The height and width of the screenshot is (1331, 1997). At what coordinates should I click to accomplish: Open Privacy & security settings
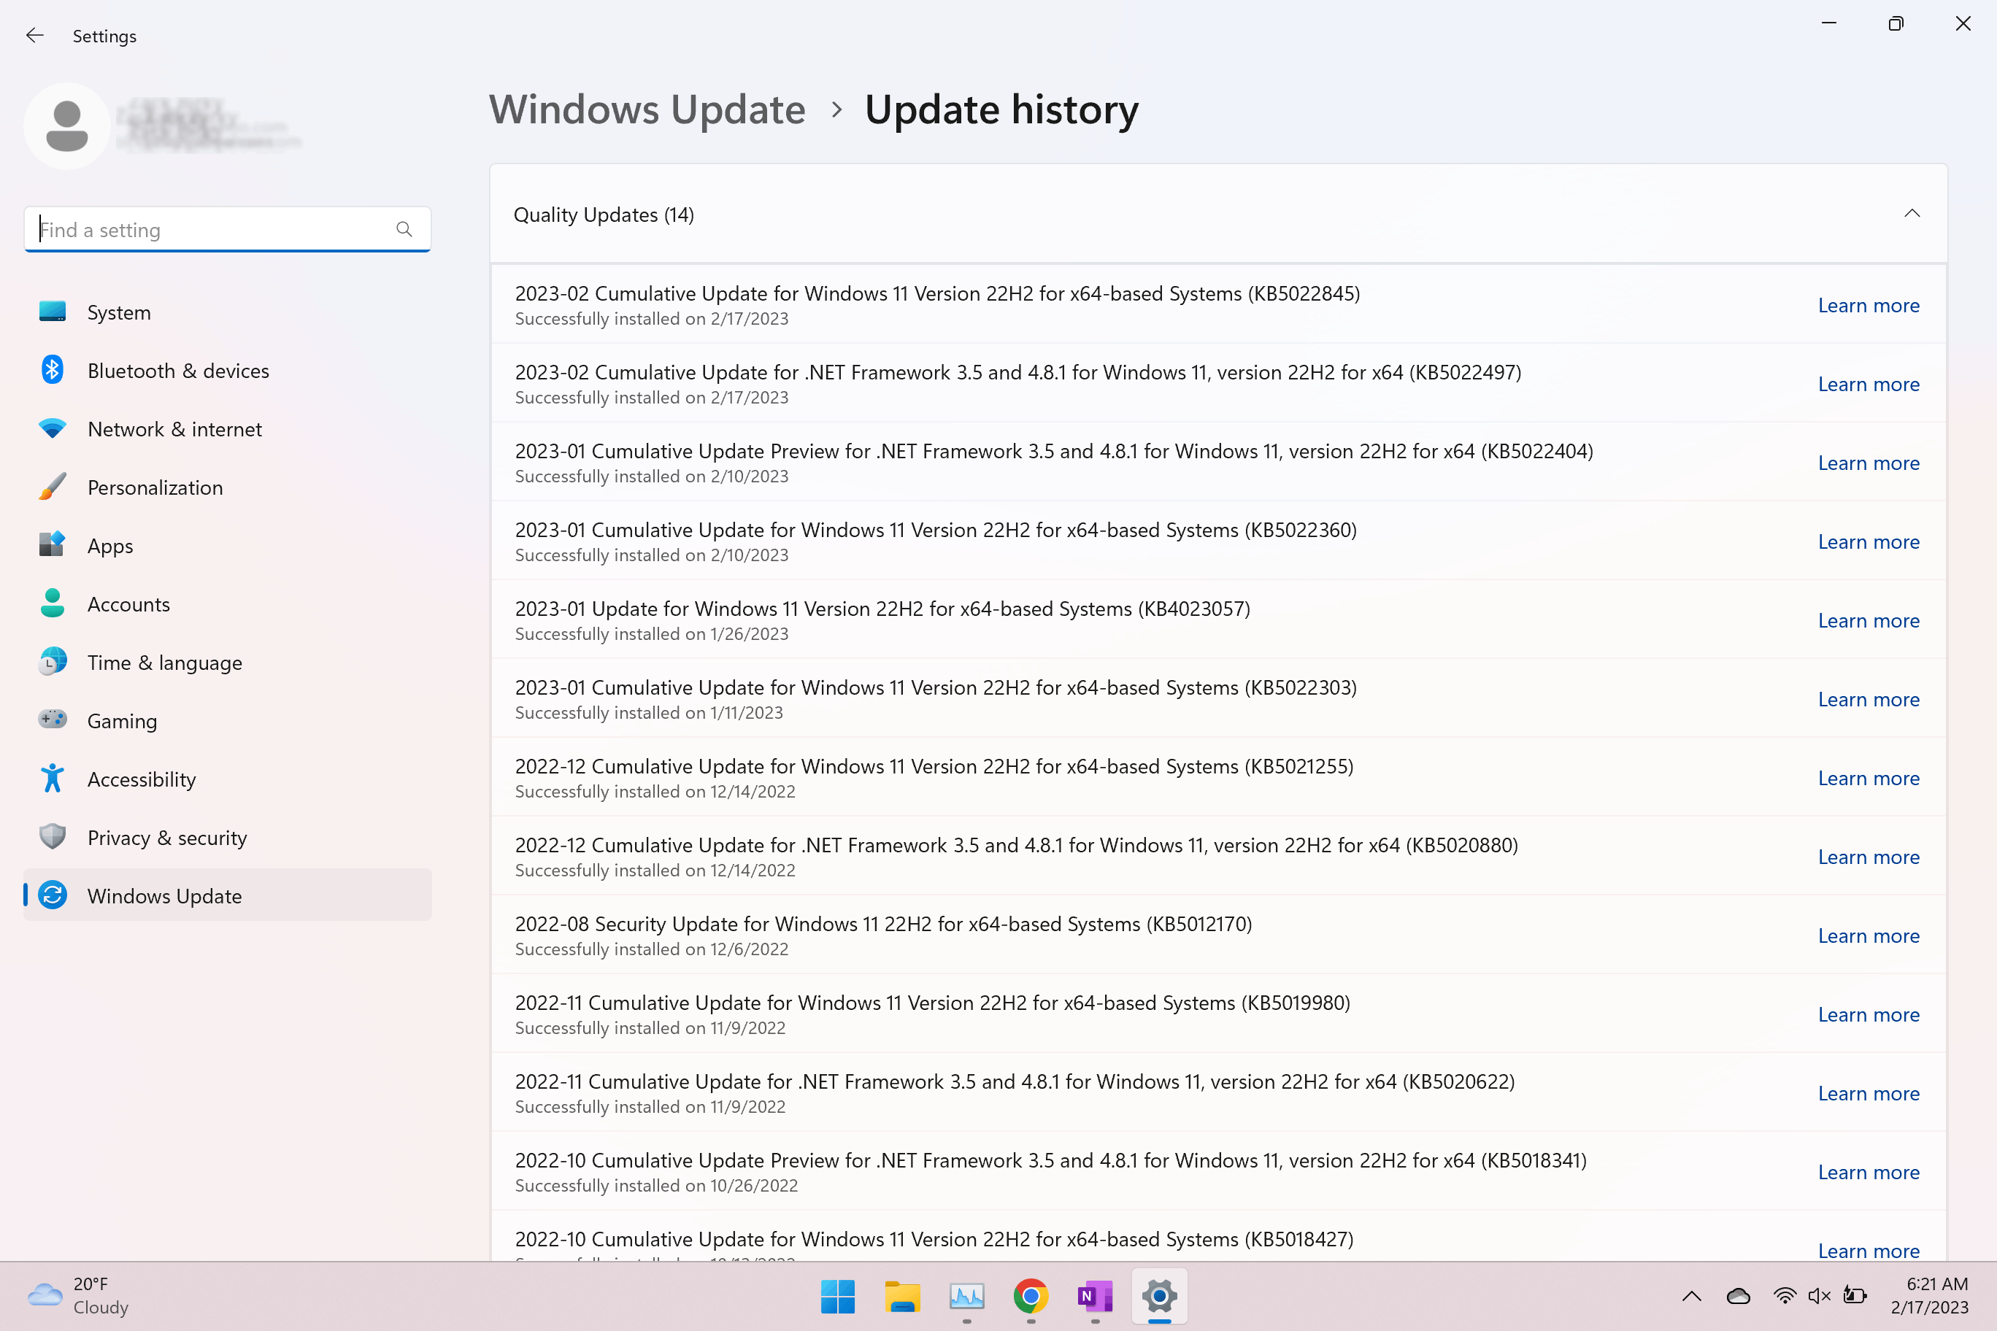pos(166,838)
